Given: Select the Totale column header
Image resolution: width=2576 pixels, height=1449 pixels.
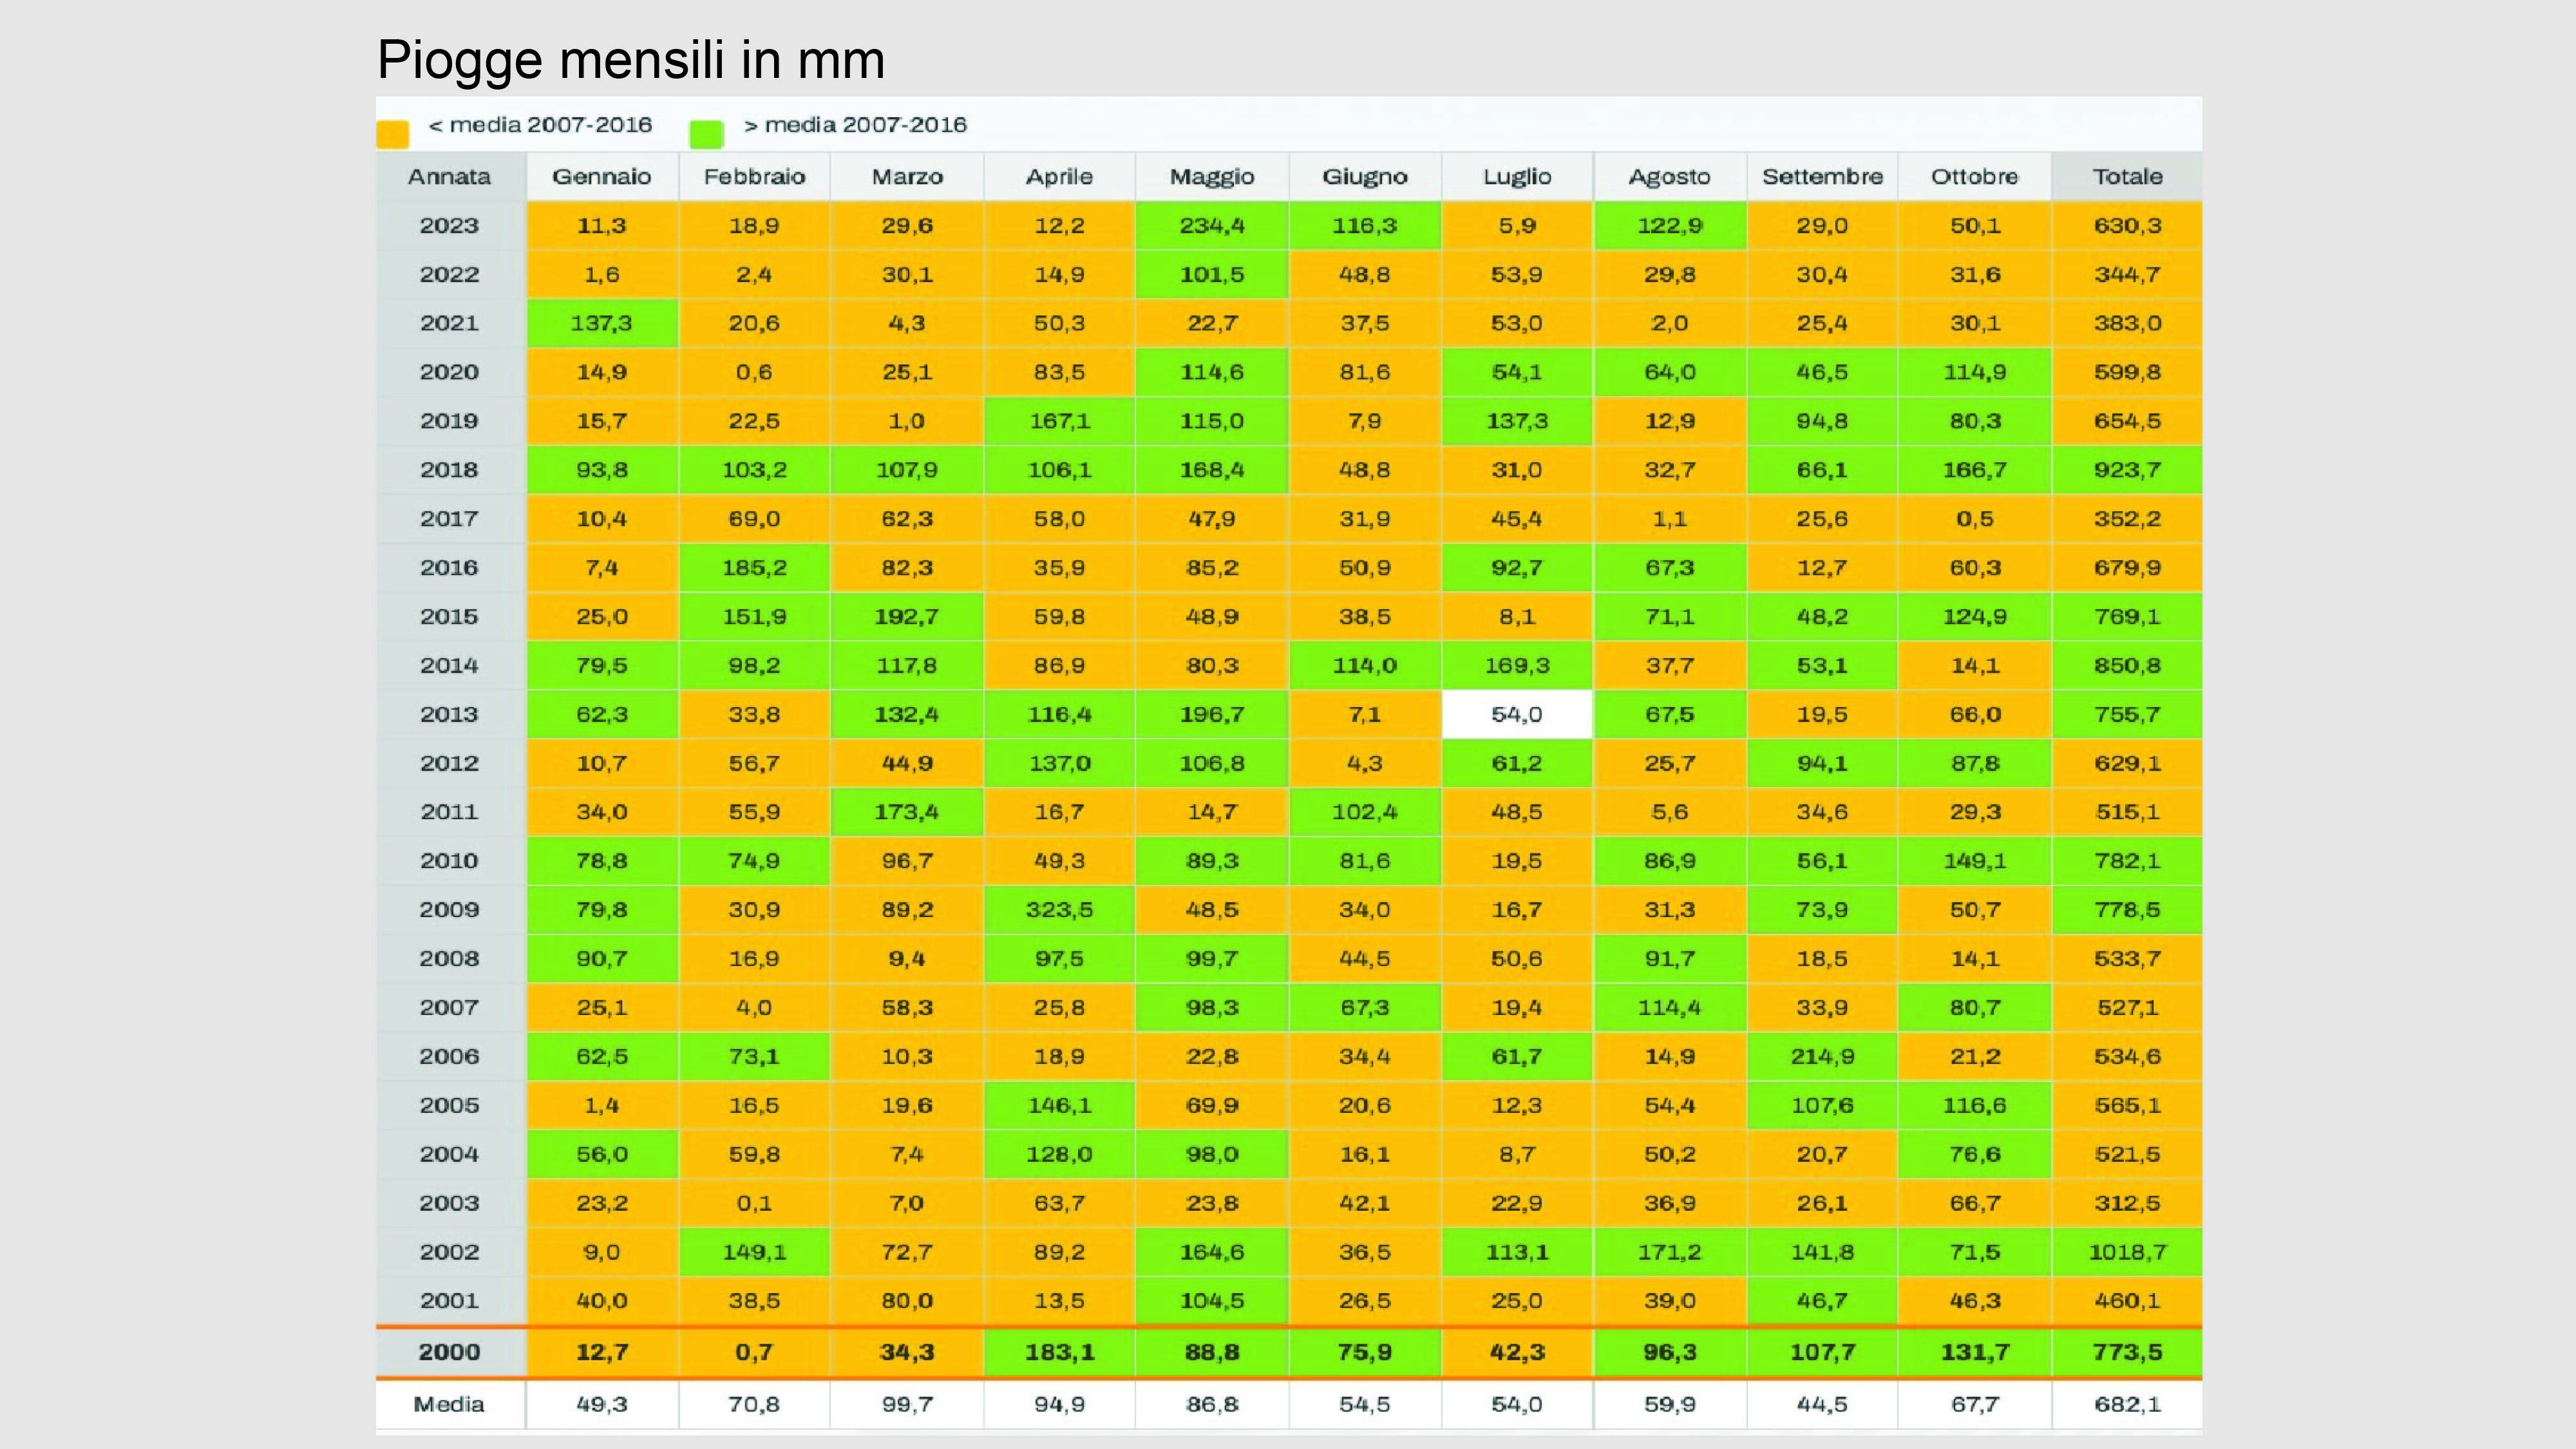Looking at the screenshot, I should (x=2127, y=177).
